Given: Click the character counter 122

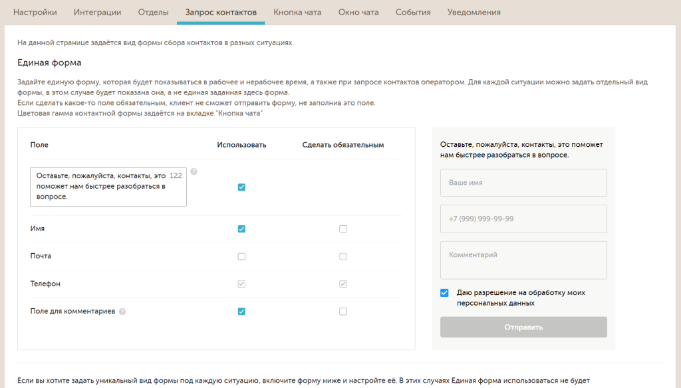Looking at the screenshot, I should tap(176, 176).
